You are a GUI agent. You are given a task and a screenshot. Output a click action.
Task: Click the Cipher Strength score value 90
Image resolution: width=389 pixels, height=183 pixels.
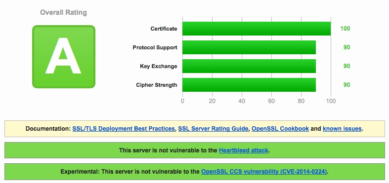tap(346, 85)
